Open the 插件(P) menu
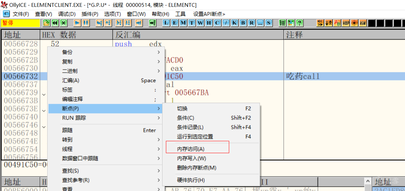Viewport: 405px width, 191px height. point(90,14)
